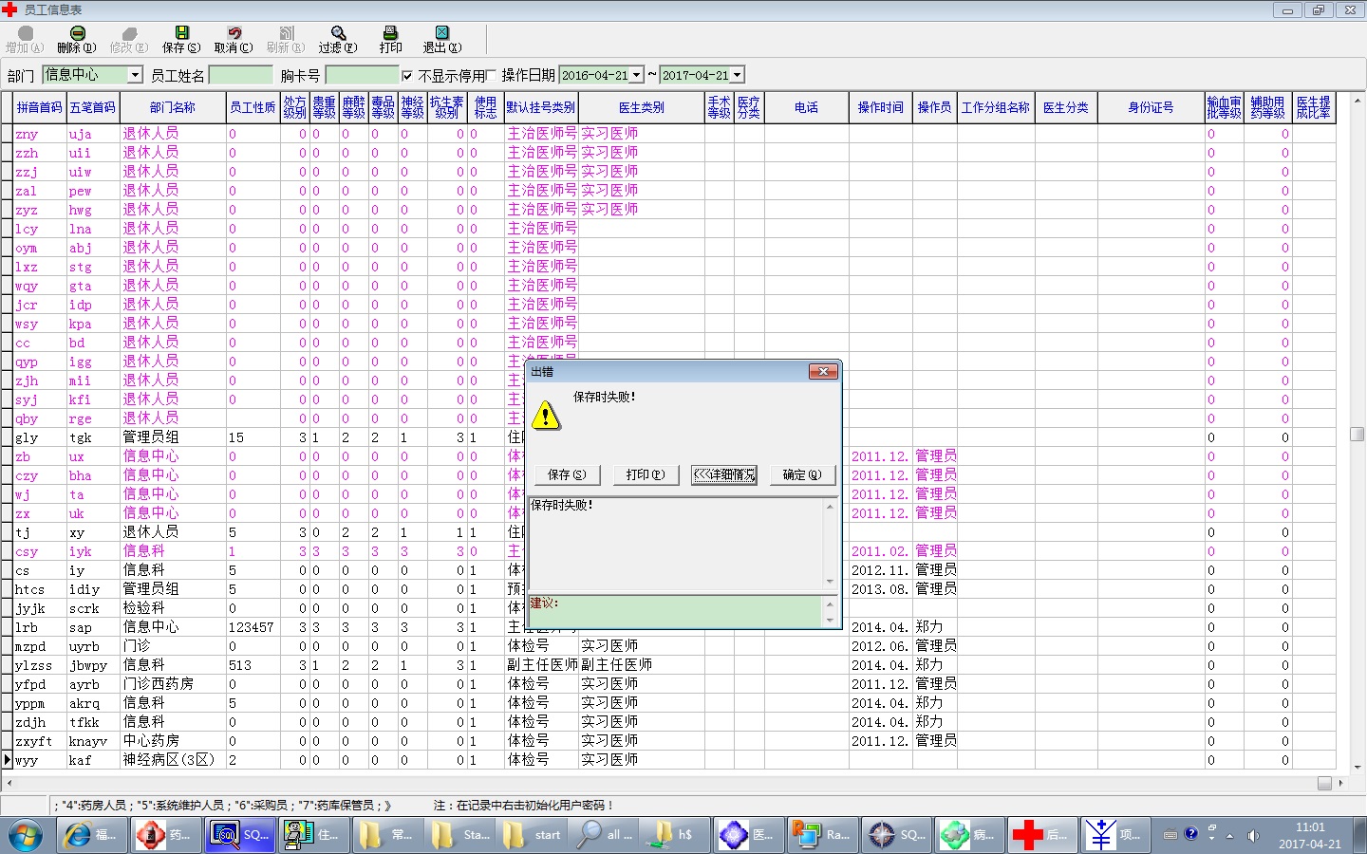Viewport: 1367px width, 854px height.
Task: Confirm the error with 确定(Q)
Action: (x=803, y=474)
